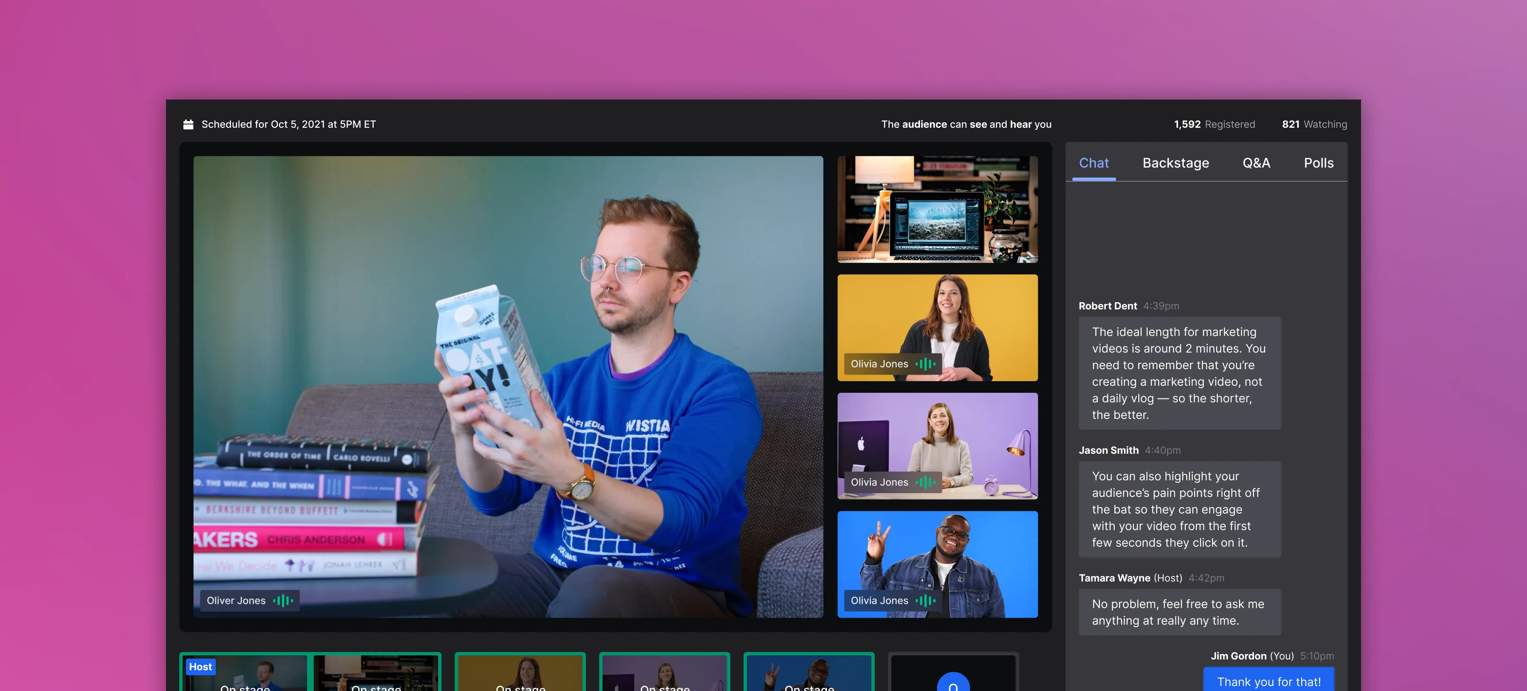Click the Oliver Jones name label
The image size is (1527, 691).
236,600
